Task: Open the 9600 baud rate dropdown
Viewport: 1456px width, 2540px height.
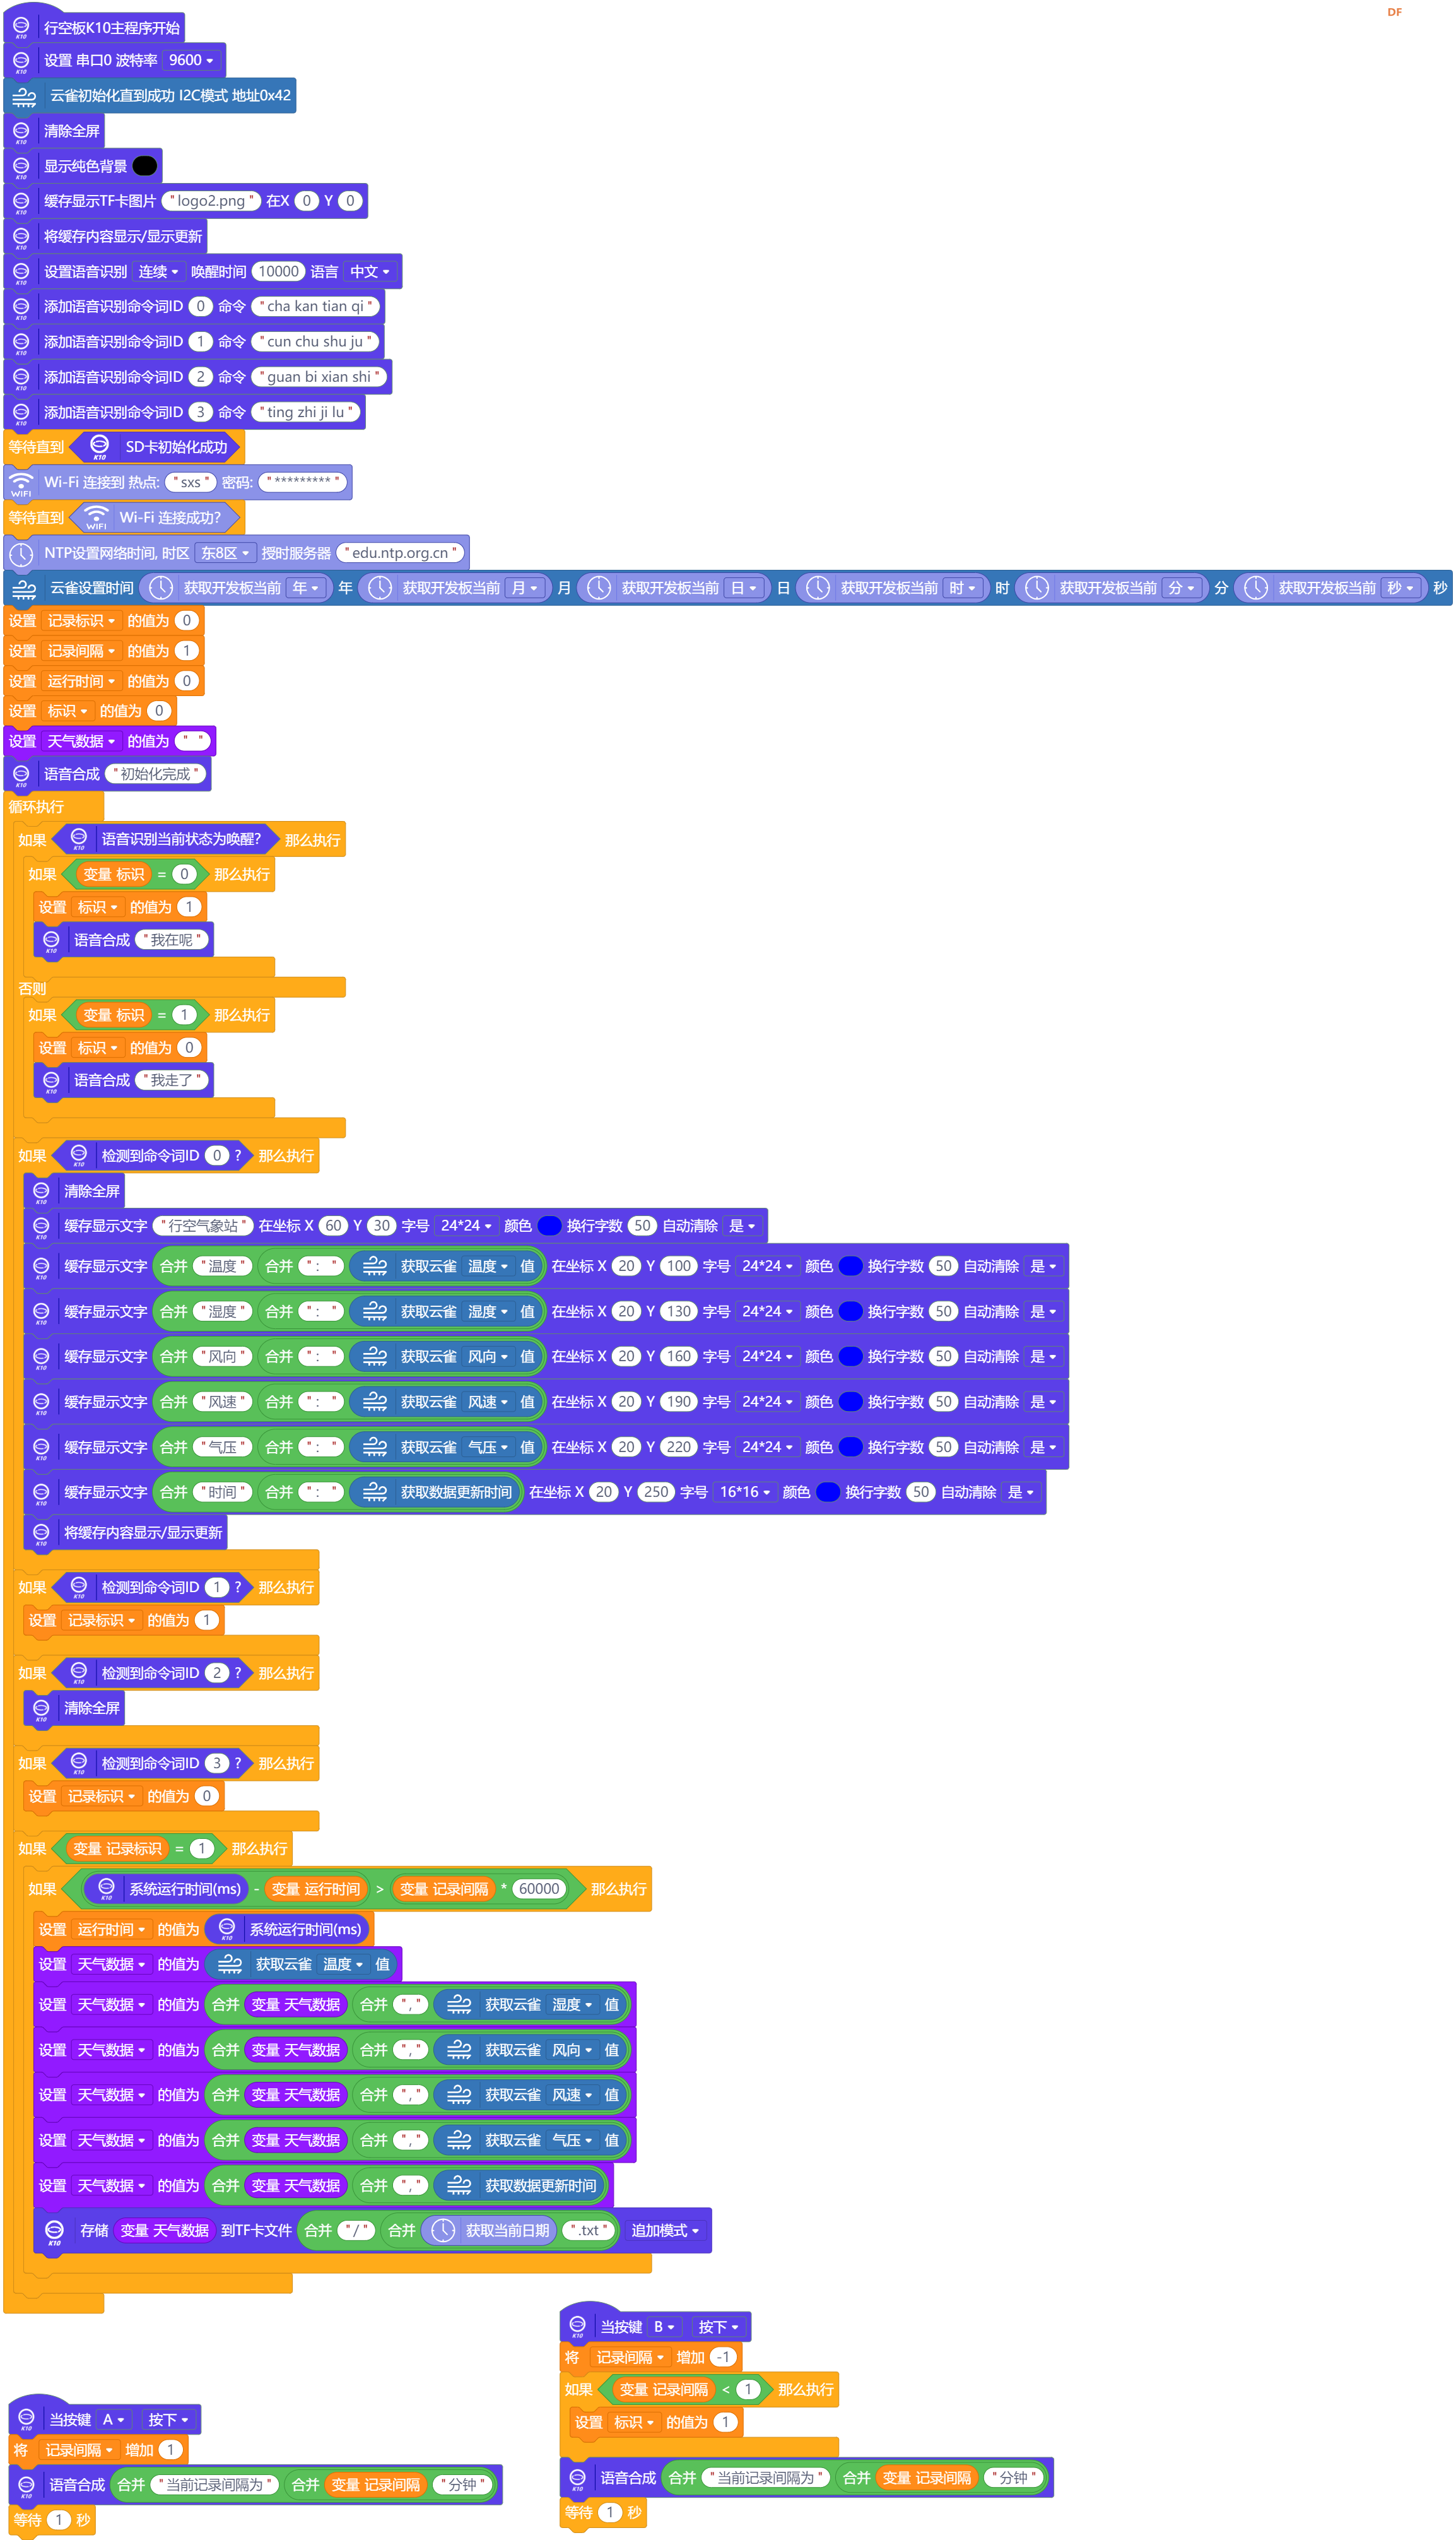Action: 191,60
